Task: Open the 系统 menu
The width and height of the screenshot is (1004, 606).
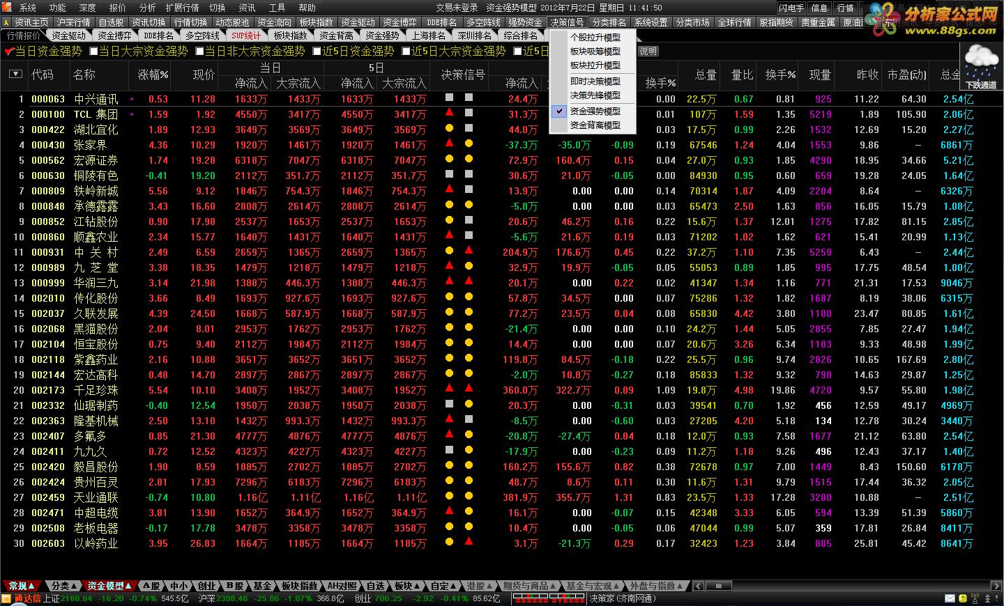Action: [x=27, y=8]
